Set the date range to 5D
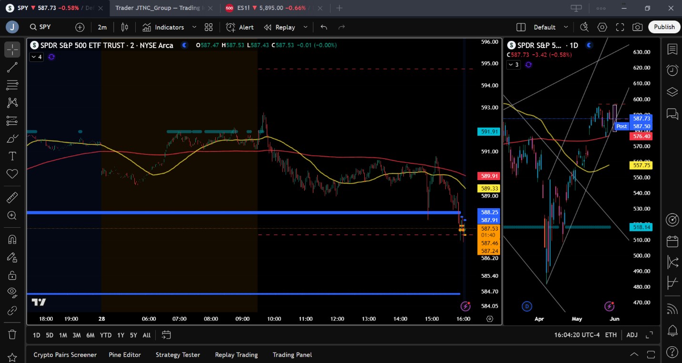 50,335
